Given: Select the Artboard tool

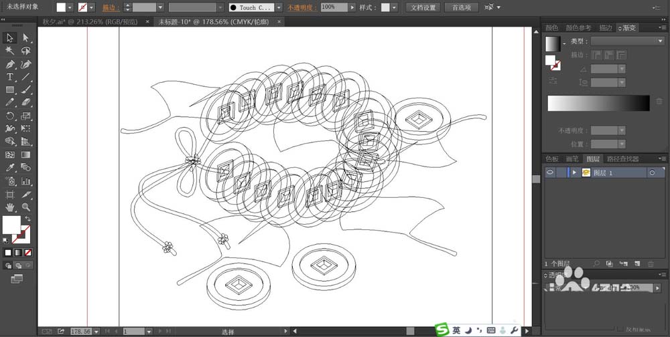Looking at the screenshot, I should point(10,195).
